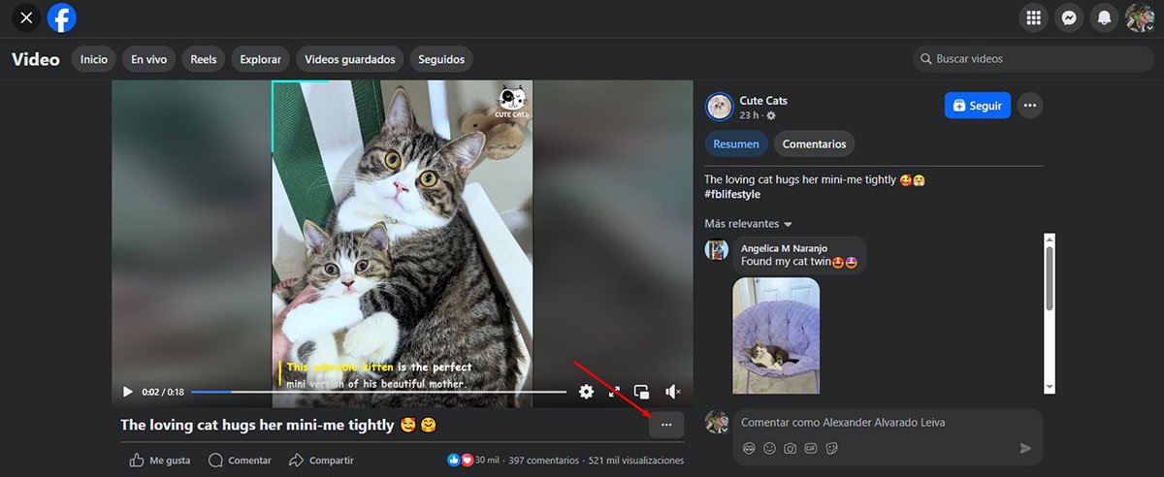Click the Buscar videos search field
Image resolution: width=1164 pixels, height=477 pixels.
1033,59
